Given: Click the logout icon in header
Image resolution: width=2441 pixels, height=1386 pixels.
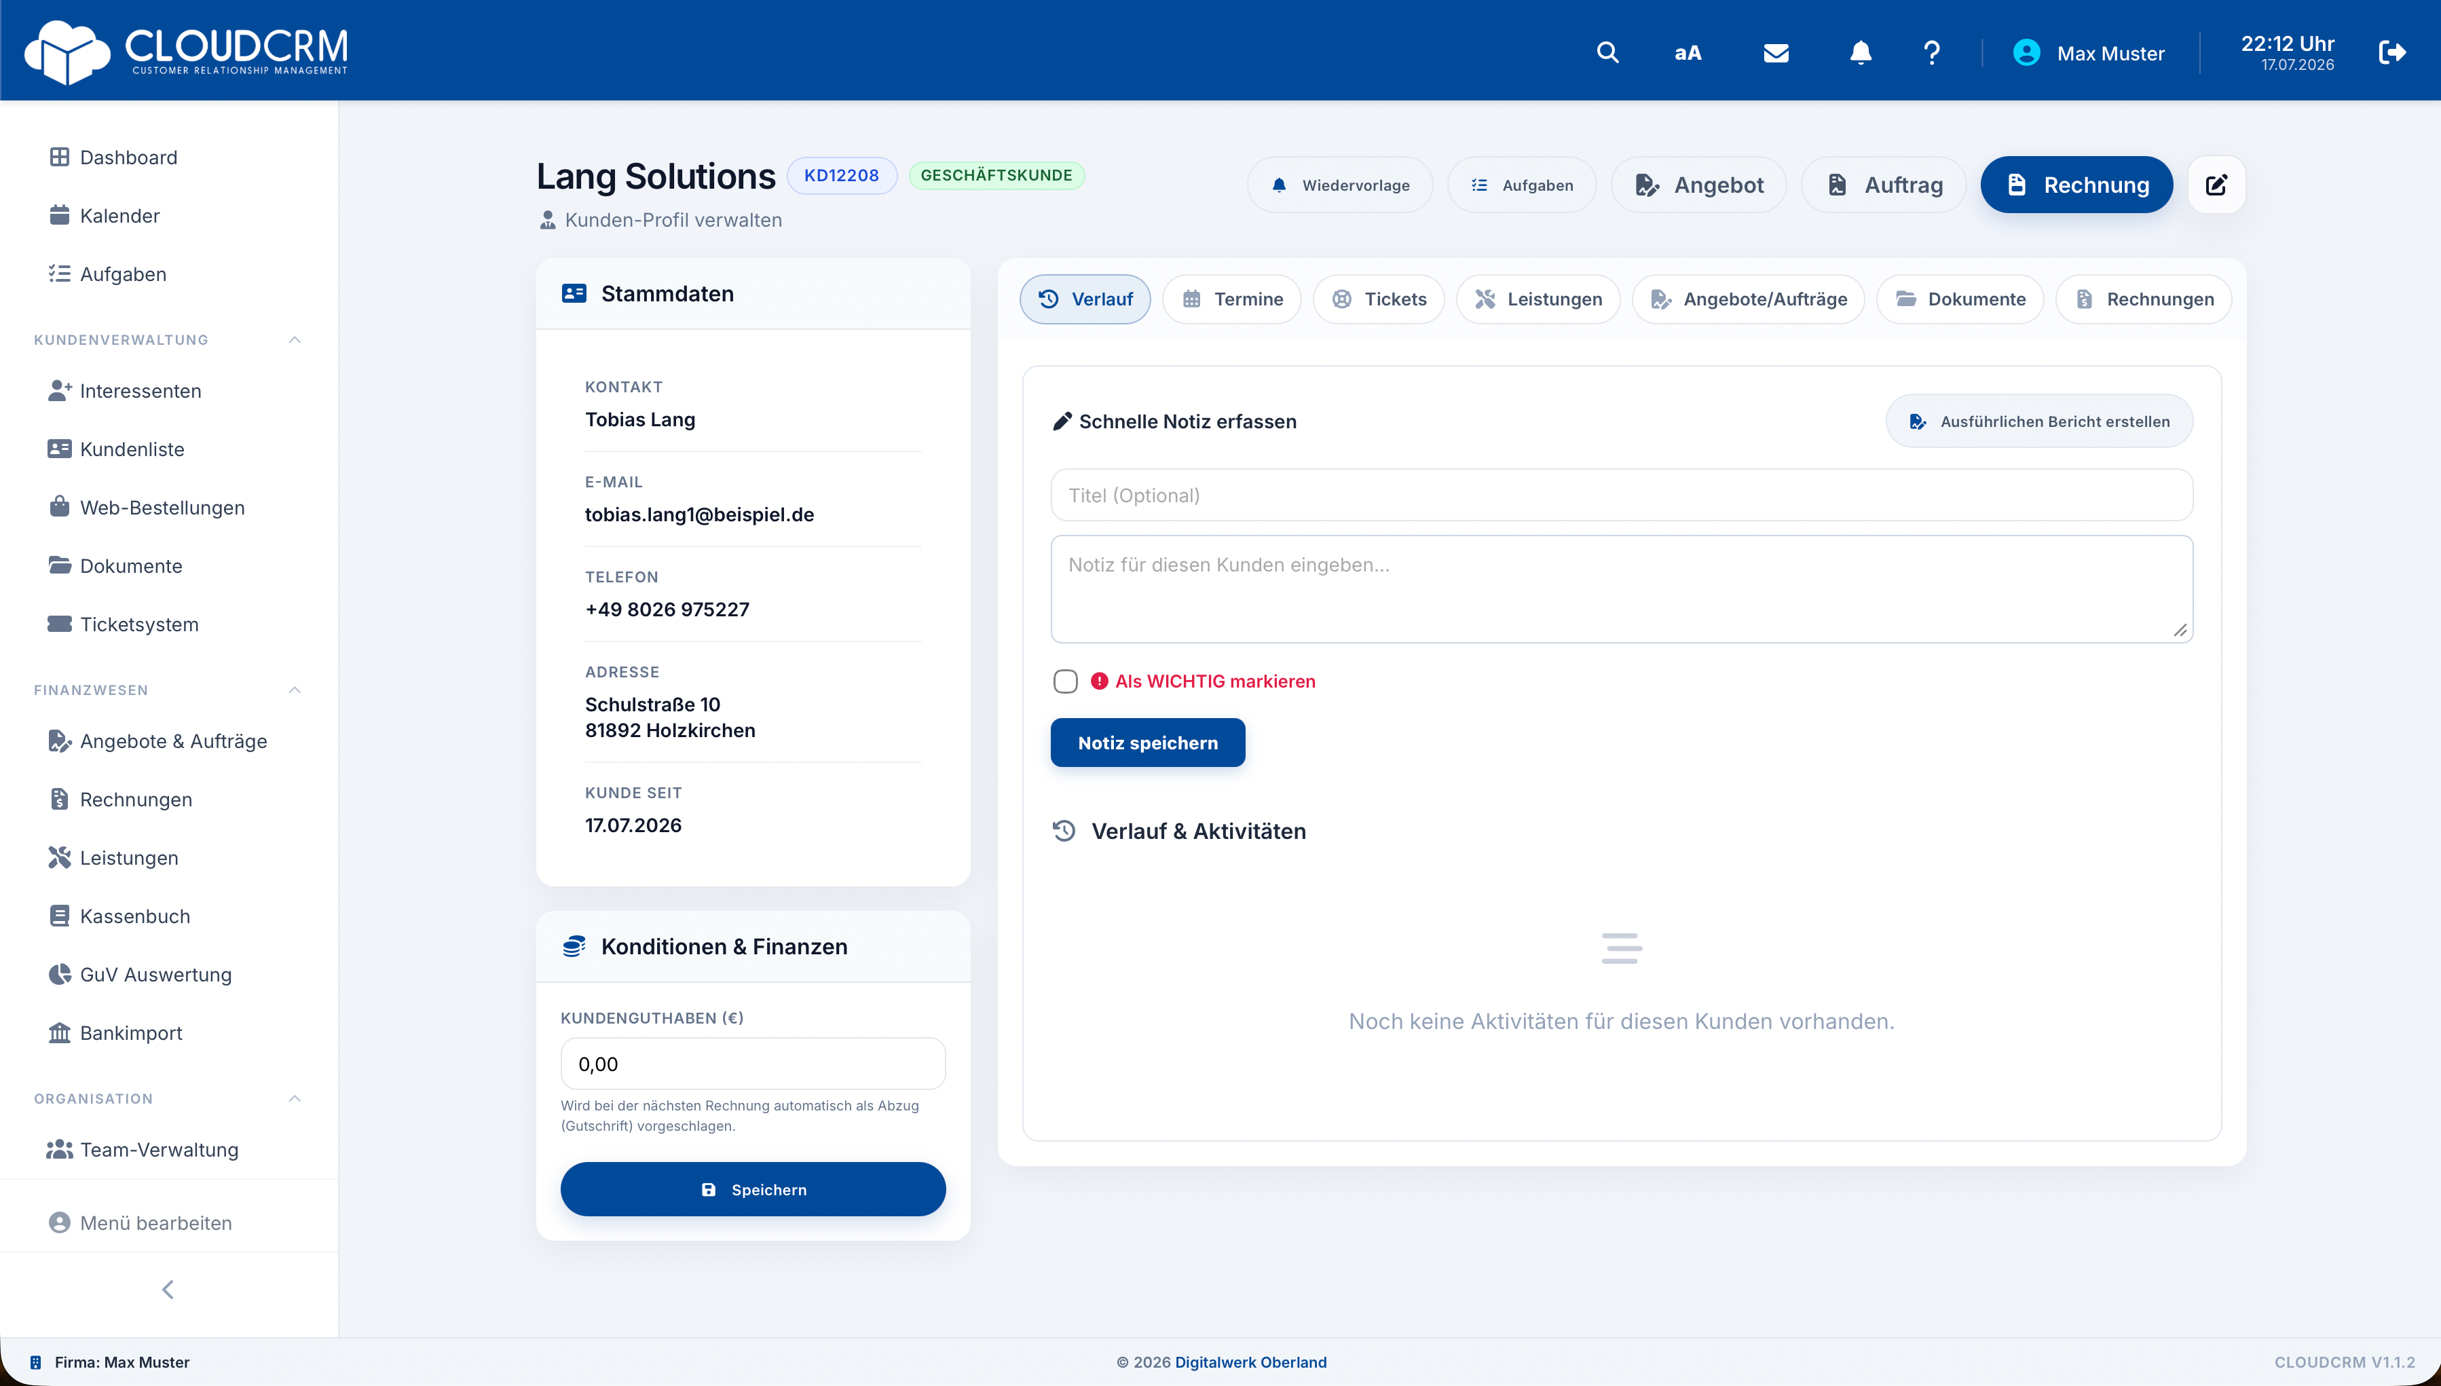Looking at the screenshot, I should (x=2392, y=52).
